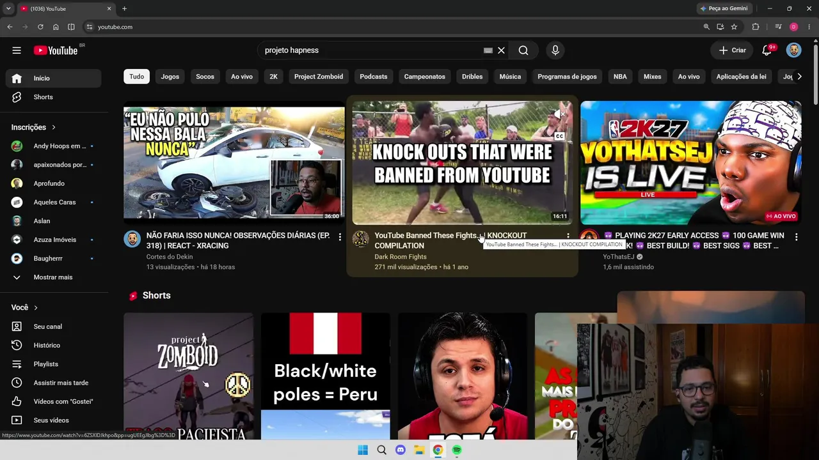
Task: Open options menu for the XRACING react video
Action: (x=340, y=237)
